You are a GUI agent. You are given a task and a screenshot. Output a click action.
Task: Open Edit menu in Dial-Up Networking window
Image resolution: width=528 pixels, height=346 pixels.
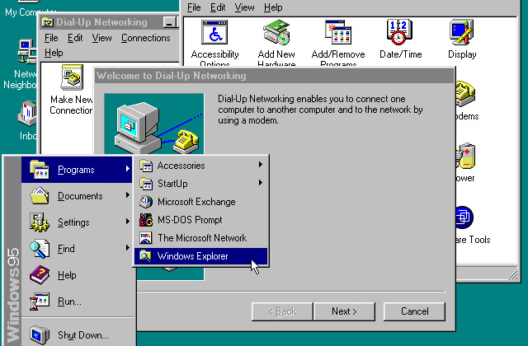coord(75,38)
